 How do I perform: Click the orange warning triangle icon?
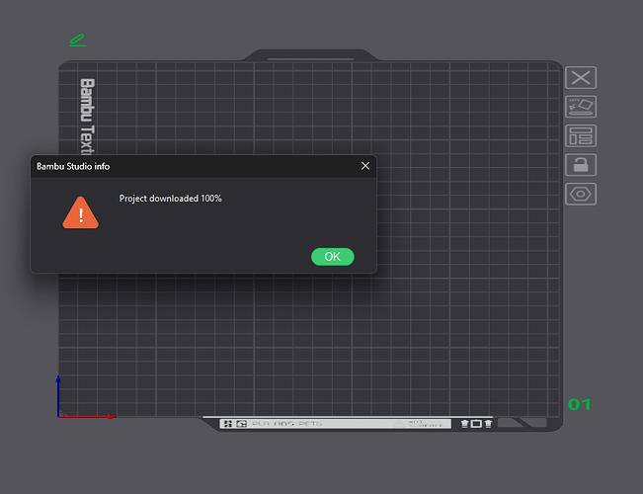[80, 213]
